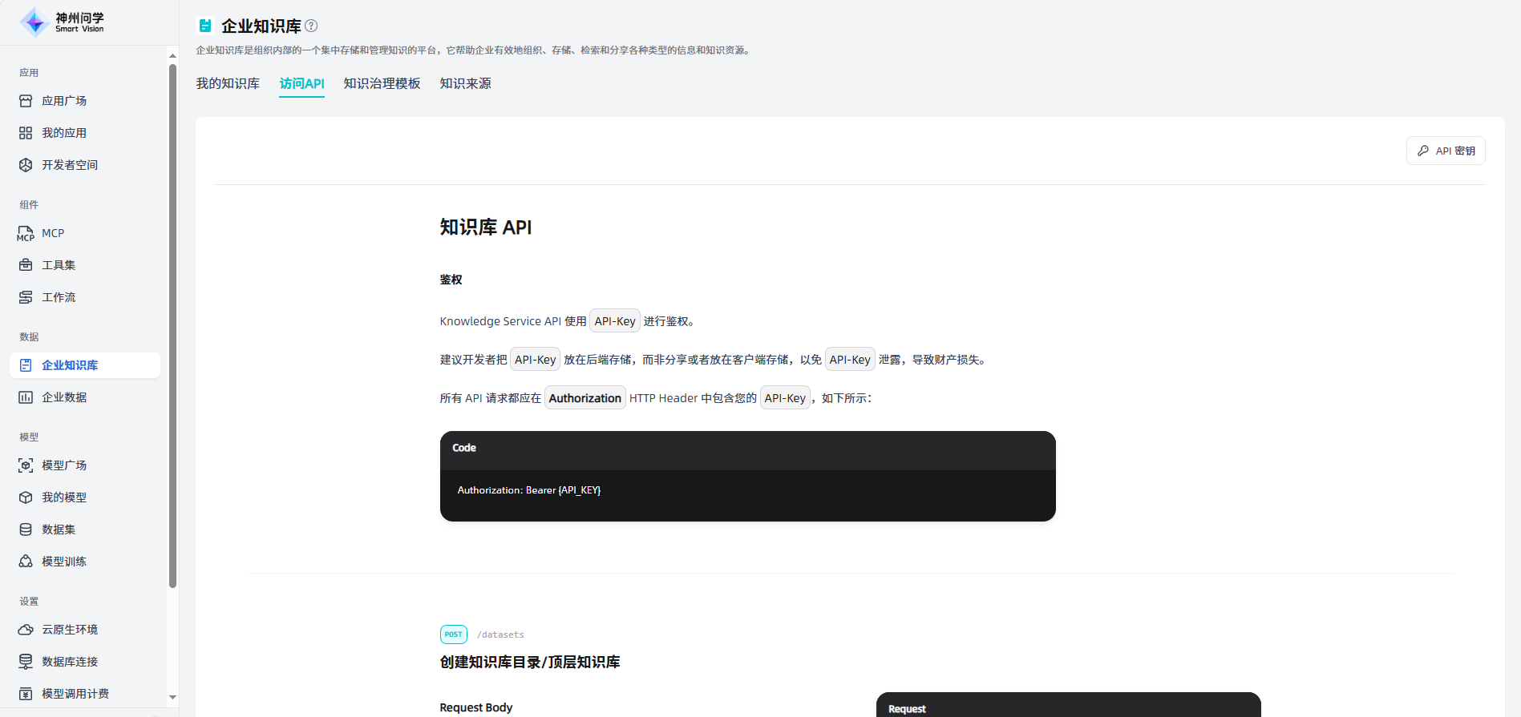Click the help question mark beside 企业知识库

[311, 26]
